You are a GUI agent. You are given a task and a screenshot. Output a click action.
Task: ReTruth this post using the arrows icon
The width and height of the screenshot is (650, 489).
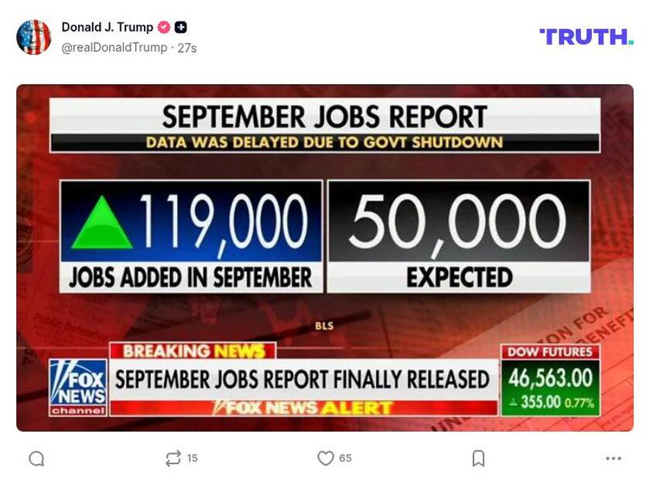pyautogui.click(x=173, y=459)
